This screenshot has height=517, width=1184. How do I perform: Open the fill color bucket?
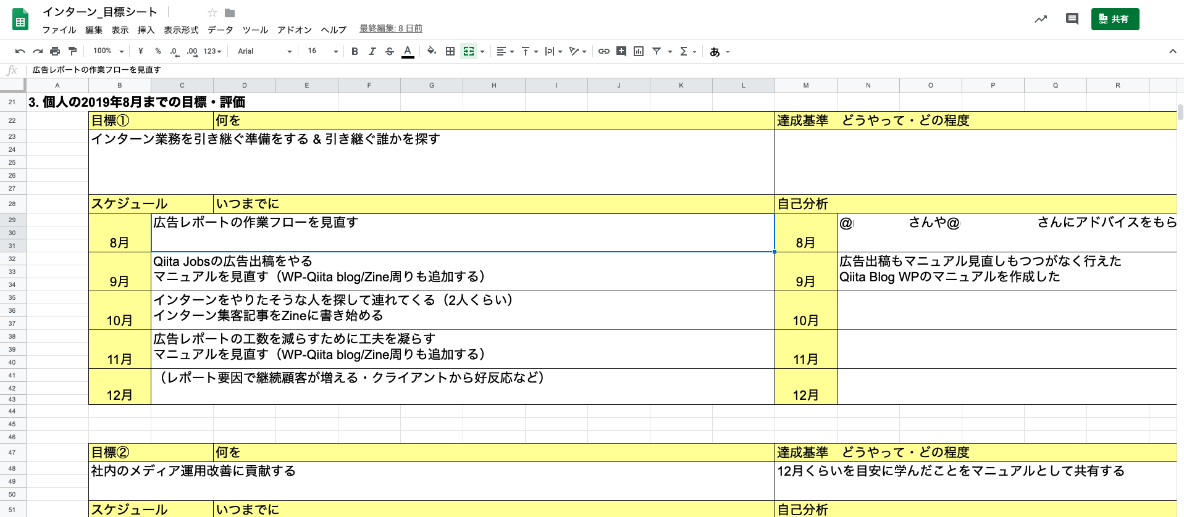(x=432, y=51)
